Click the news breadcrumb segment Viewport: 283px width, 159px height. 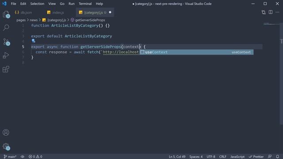click(34, 20)
